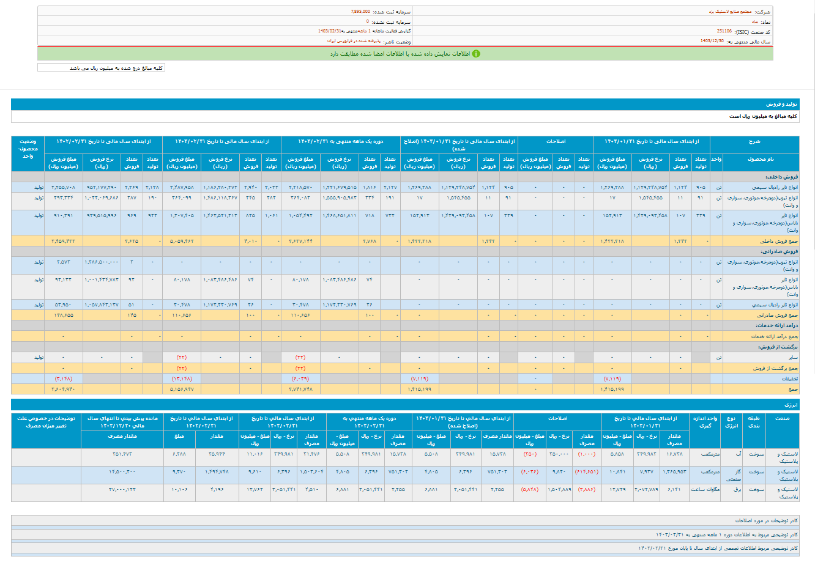The image size is (815, 584).
Task: Click the نوع انرژی column header
Action: pos(731,422)
